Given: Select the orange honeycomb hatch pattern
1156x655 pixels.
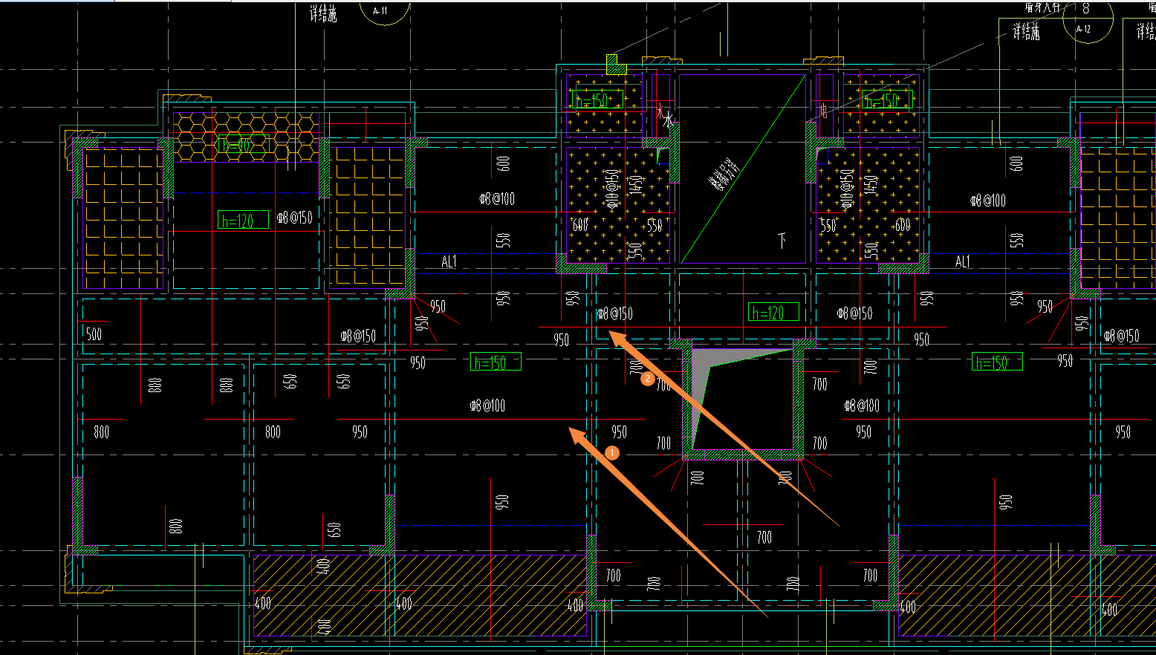Looking at the screenshot, I should pyautogui.click(x=247, y=137).
